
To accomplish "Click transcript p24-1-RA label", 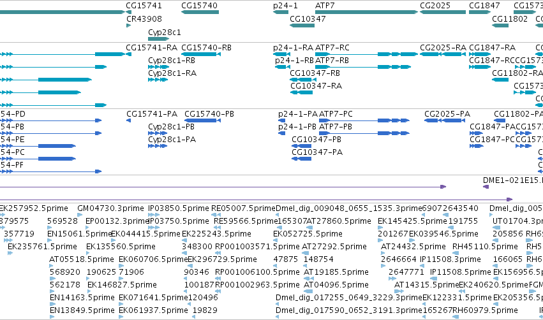I will pyautogui.click(x=293, y=47).
